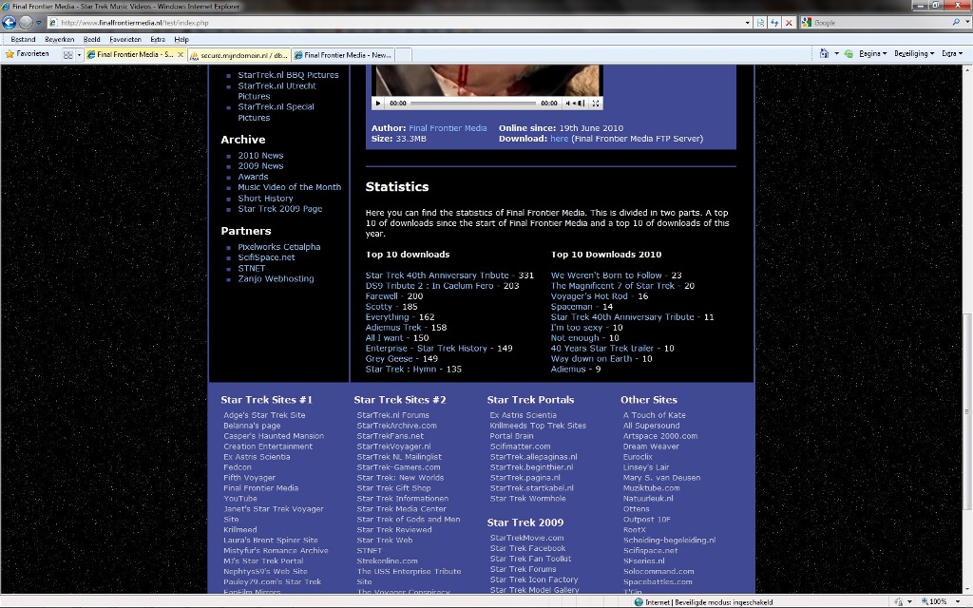Image resolution: width=973 pixels, height=608 pixels.
Task: Open the 2010 News archive link
Action: coord(260,155)
